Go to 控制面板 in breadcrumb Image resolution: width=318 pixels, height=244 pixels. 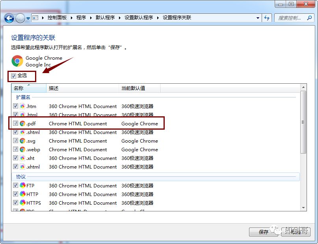[x=57, y=18]
